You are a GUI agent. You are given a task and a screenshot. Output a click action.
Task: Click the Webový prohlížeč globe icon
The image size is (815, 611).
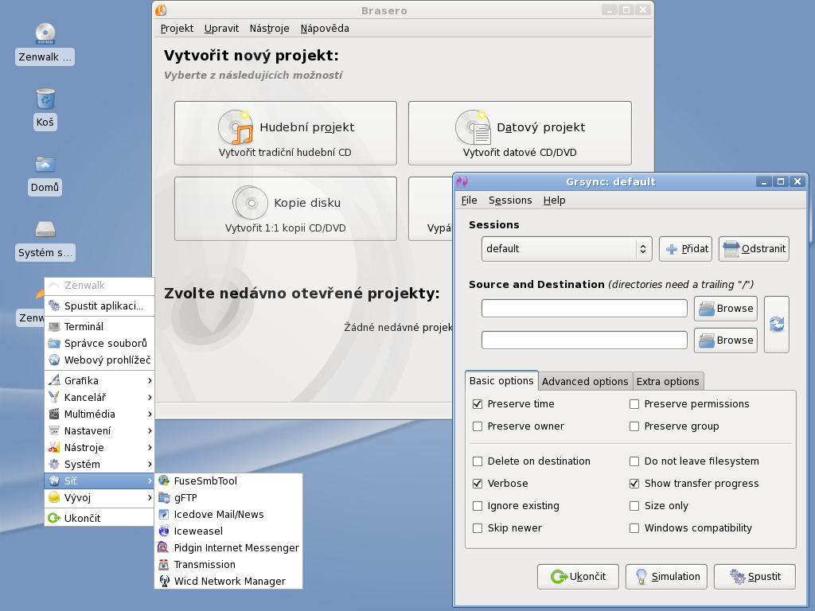54,360
